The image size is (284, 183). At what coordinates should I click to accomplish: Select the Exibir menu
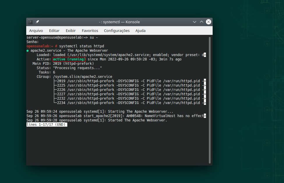click(70, 31)
